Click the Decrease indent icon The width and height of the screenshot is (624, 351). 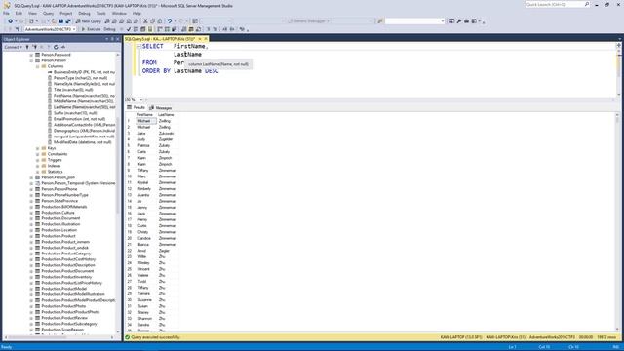point(225,29)
